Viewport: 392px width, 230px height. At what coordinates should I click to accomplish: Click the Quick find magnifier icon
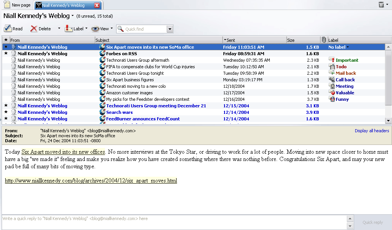tap(120, 29)
